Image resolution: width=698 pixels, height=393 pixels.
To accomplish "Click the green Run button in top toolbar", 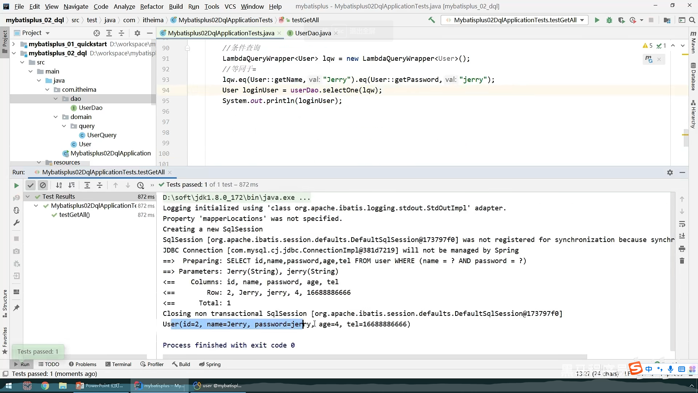I will [597, 20].
